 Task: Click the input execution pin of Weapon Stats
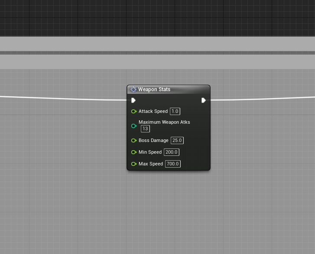[133, 100]
